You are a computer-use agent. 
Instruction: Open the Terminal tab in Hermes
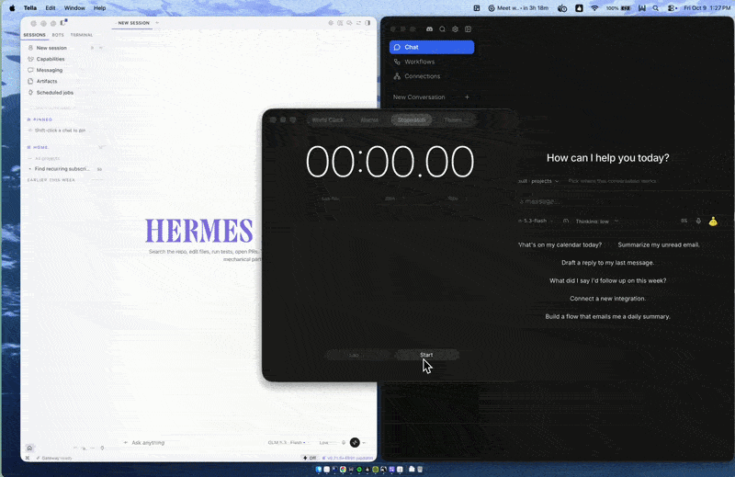click(x=82, y=35)
